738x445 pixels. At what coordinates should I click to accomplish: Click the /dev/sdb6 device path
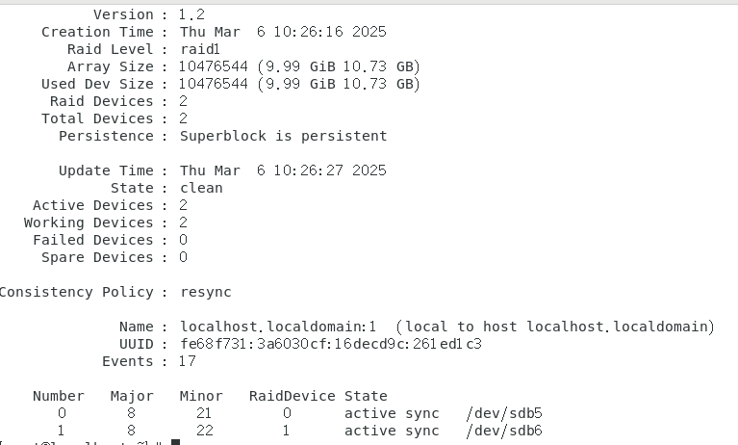[x=503, y=431]
